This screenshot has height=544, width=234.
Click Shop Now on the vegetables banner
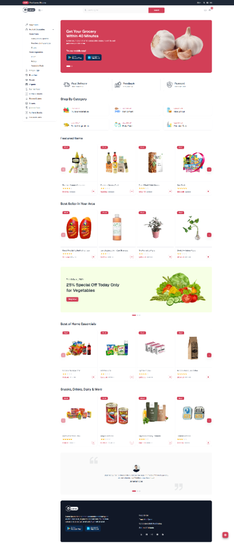(73, 299)
